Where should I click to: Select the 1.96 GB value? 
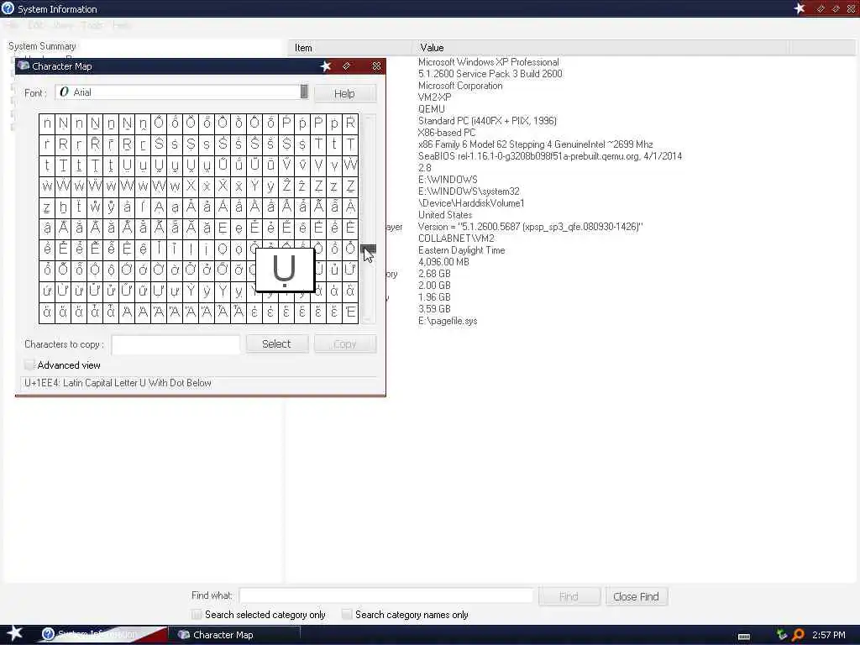[434, 296]
